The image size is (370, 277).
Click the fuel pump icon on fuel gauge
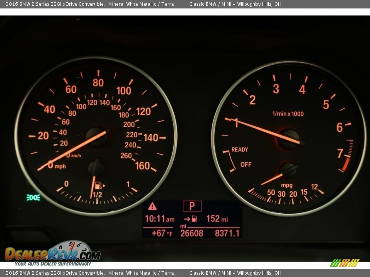pos(98,185)
